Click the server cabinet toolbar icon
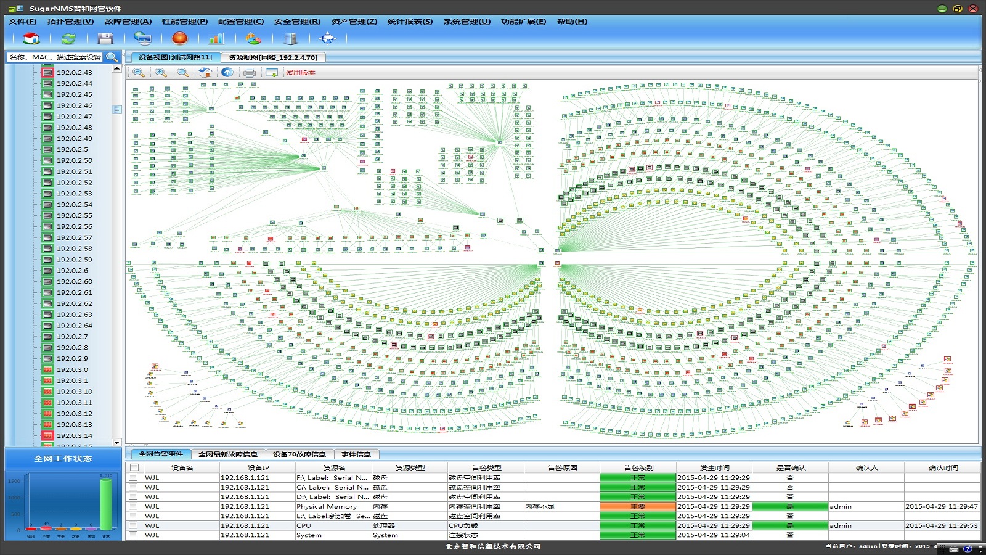This screenshot has width=986, height=555. (290, 38)
